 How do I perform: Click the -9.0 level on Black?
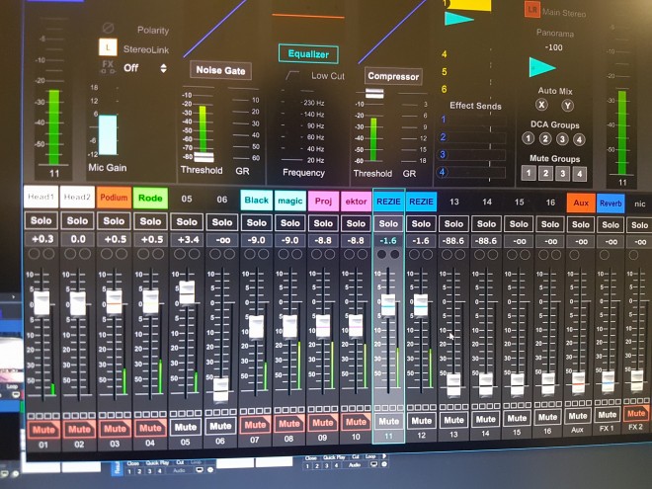tap(257, 240)
